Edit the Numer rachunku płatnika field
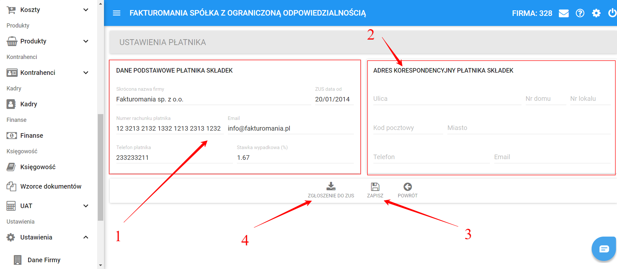 click(x=170, y=128)
